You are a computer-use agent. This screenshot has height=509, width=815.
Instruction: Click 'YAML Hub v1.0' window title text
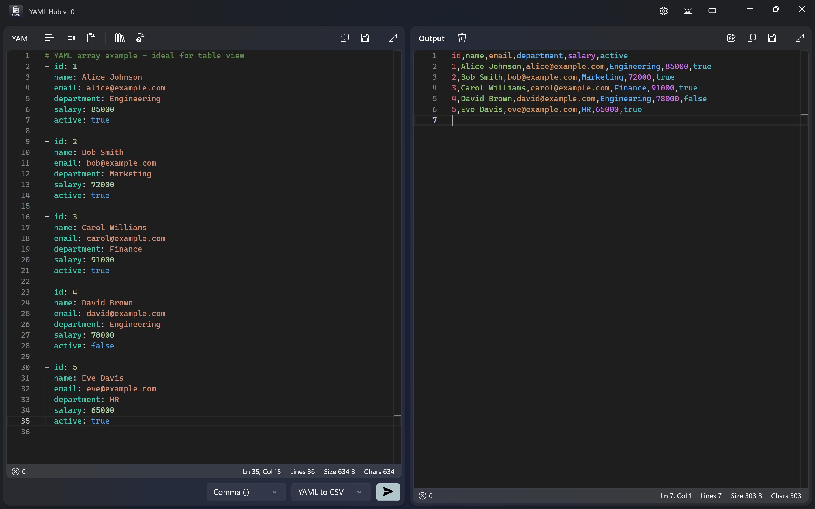click(x=52, y=11)
